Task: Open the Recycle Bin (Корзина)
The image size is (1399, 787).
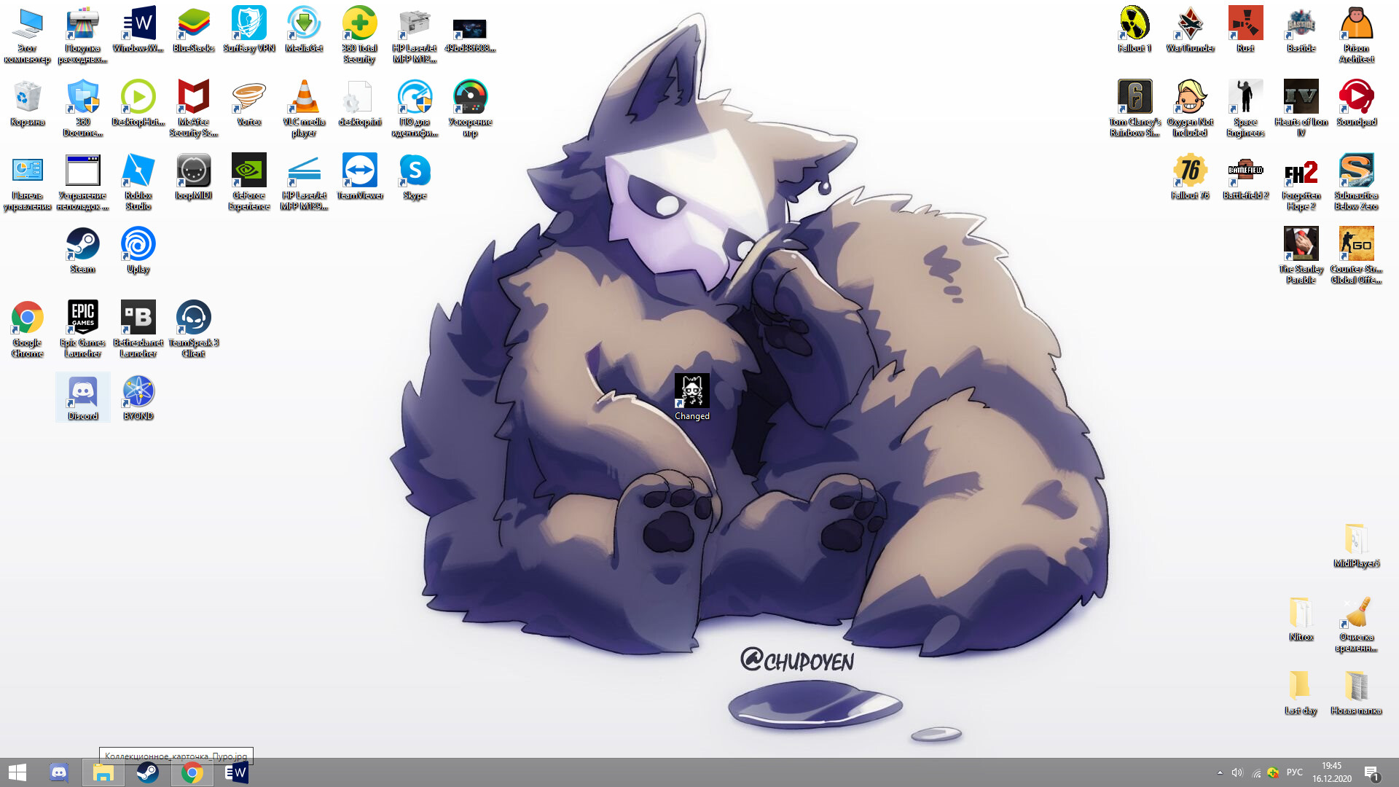Action: click(27, 103)
